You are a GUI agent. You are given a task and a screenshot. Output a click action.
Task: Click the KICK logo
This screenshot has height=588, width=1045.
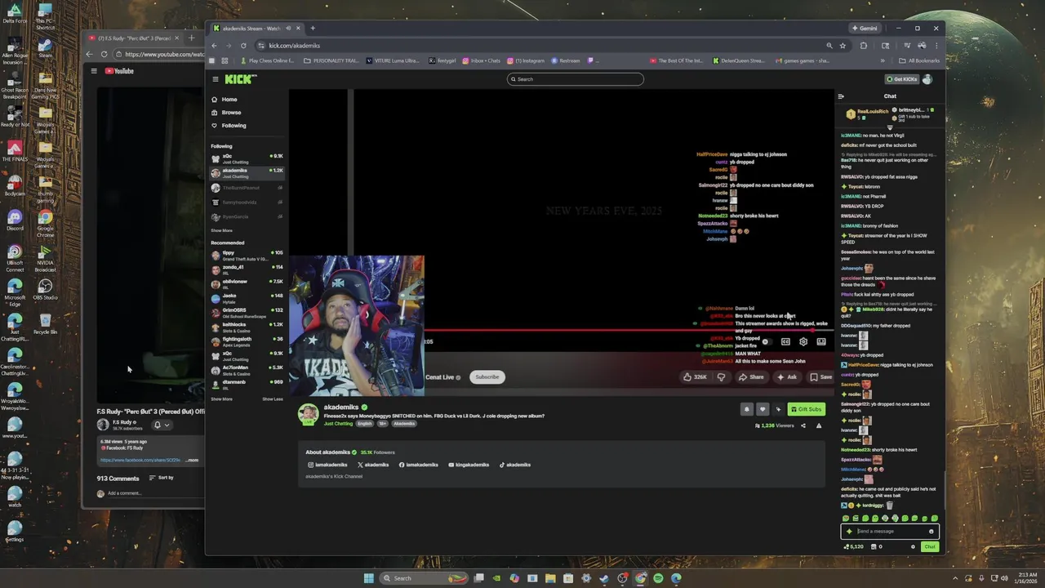coord(240,78)
